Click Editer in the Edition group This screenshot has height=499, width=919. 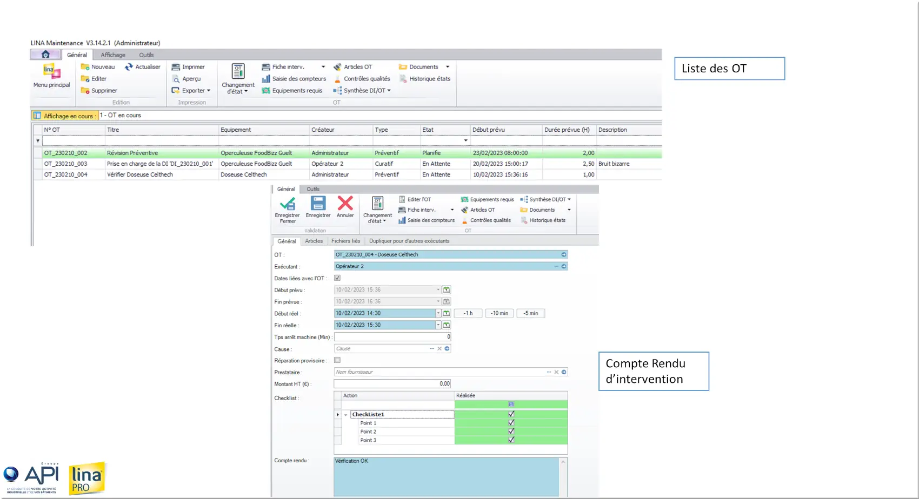(94, 79)
